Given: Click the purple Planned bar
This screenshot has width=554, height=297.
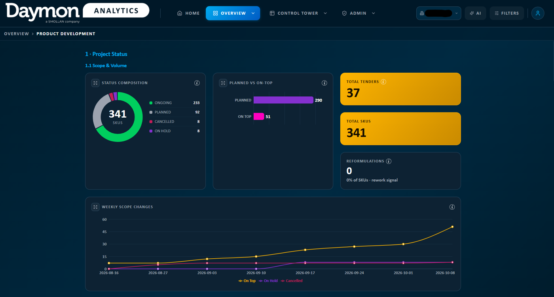Looking at the screenshot, I should tap(283, 100).
